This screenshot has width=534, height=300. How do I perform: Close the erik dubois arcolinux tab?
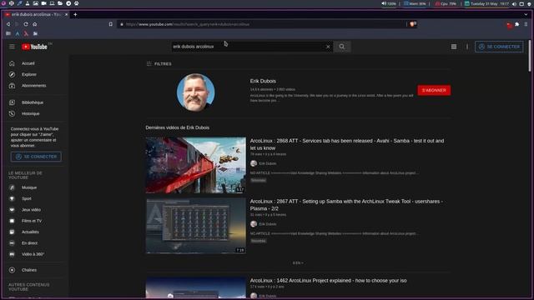(x=66, y=15)
